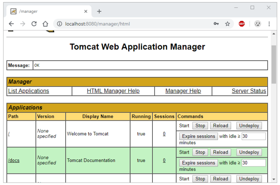This screenshot has height=185, width=280.
Task: Expire sessions for Welcome to Tomcat
Action: [x=199, y=136]
